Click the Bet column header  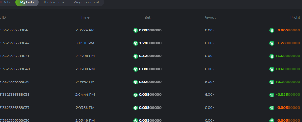coord(147,17)
